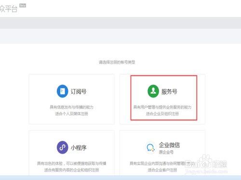The image size is (241, 180).
Task: Click text 具有信息发布与传播的能力
Action: 71,107
